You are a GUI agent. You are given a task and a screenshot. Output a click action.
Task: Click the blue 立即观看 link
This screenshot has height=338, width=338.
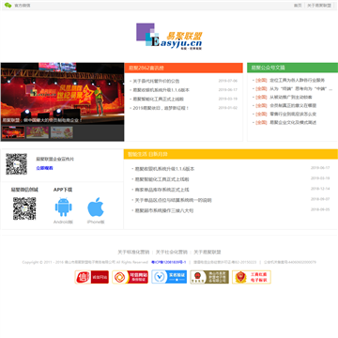pyautogui.click(x=44, y=168)
